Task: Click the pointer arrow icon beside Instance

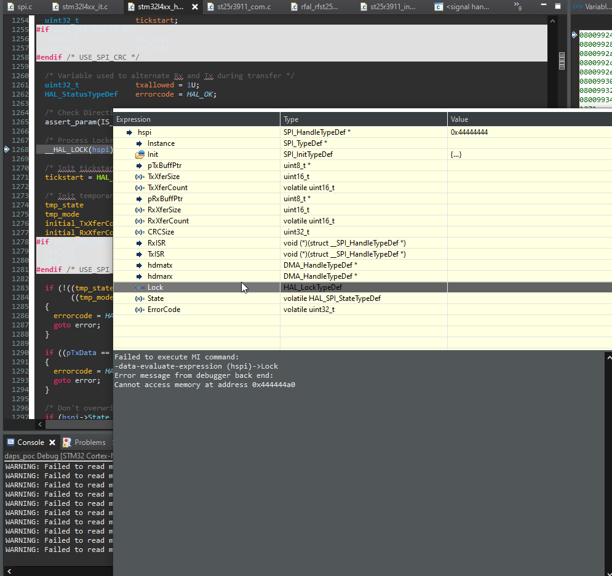Action: click(140, 143)
